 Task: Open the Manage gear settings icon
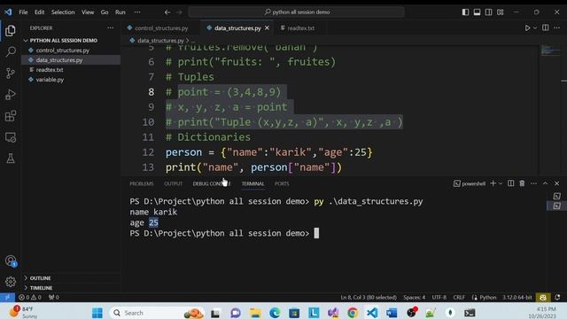pos(11,282)
